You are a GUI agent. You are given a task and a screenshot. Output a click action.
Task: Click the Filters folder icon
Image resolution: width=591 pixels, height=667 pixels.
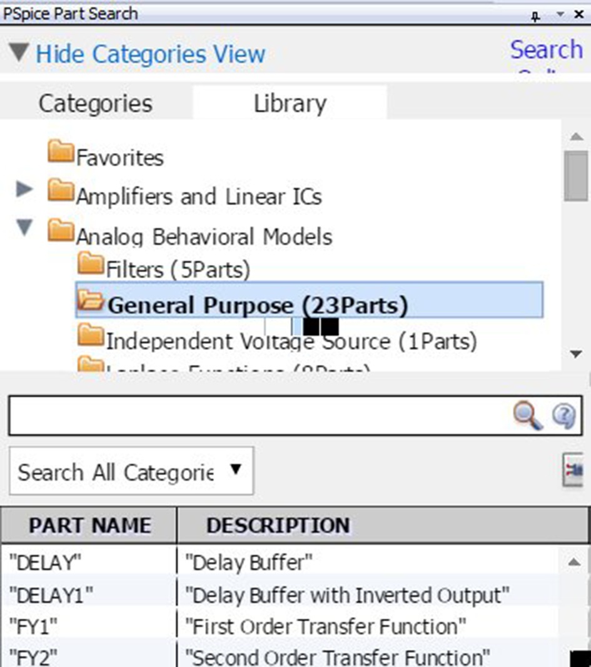(91, 265)
